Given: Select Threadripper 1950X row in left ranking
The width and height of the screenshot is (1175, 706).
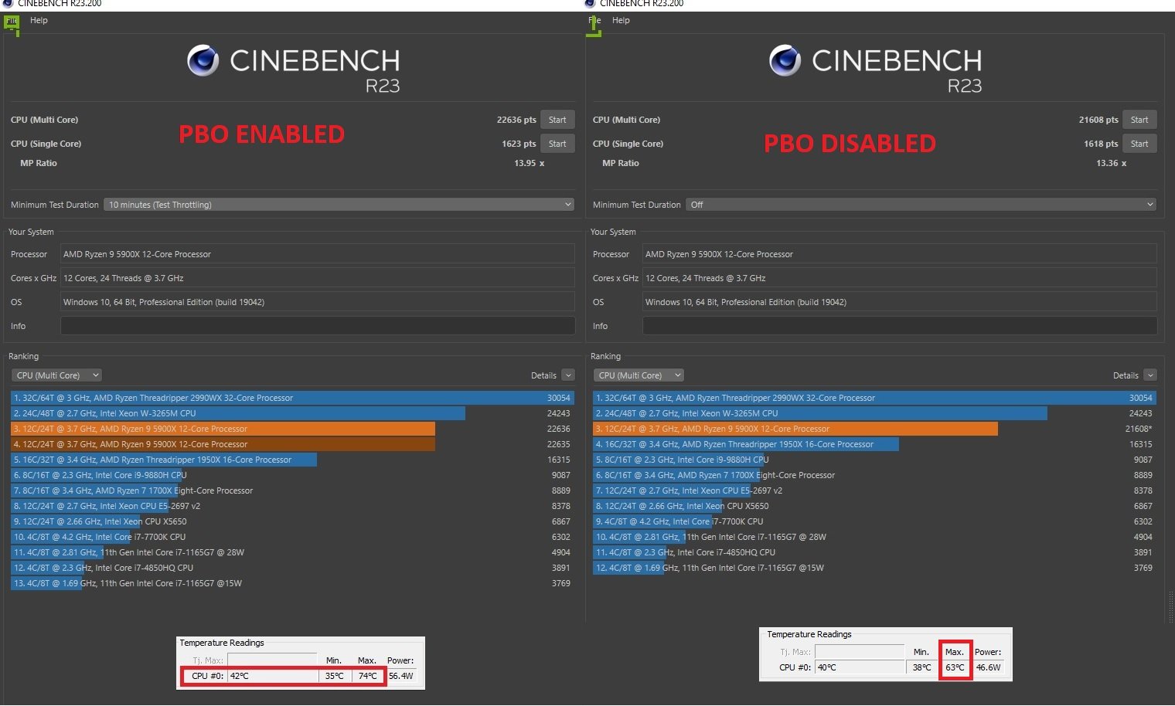Looking at the screenshot, I should coord(292,460).
